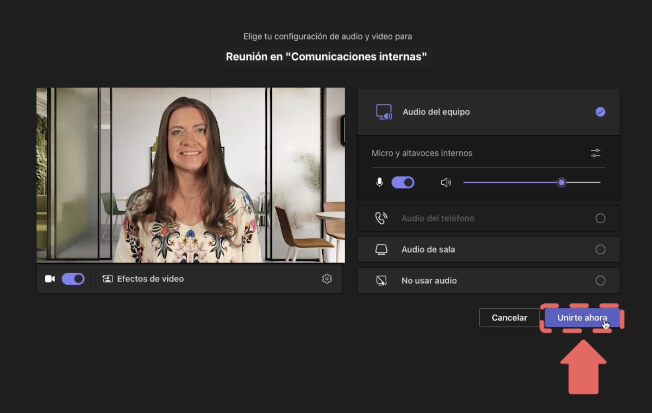Click the room display icon for Audio de sala
The height and width of the screenshot is (413, 652).
[381, 249]
